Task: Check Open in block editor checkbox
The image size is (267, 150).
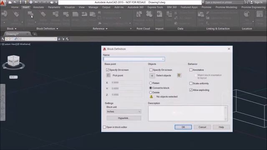Action: [x=105, y=127]
